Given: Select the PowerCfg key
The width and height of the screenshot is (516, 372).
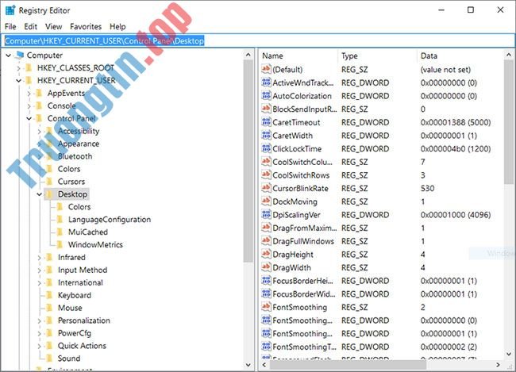Looking at the screenshot, I should coord(75,333).
